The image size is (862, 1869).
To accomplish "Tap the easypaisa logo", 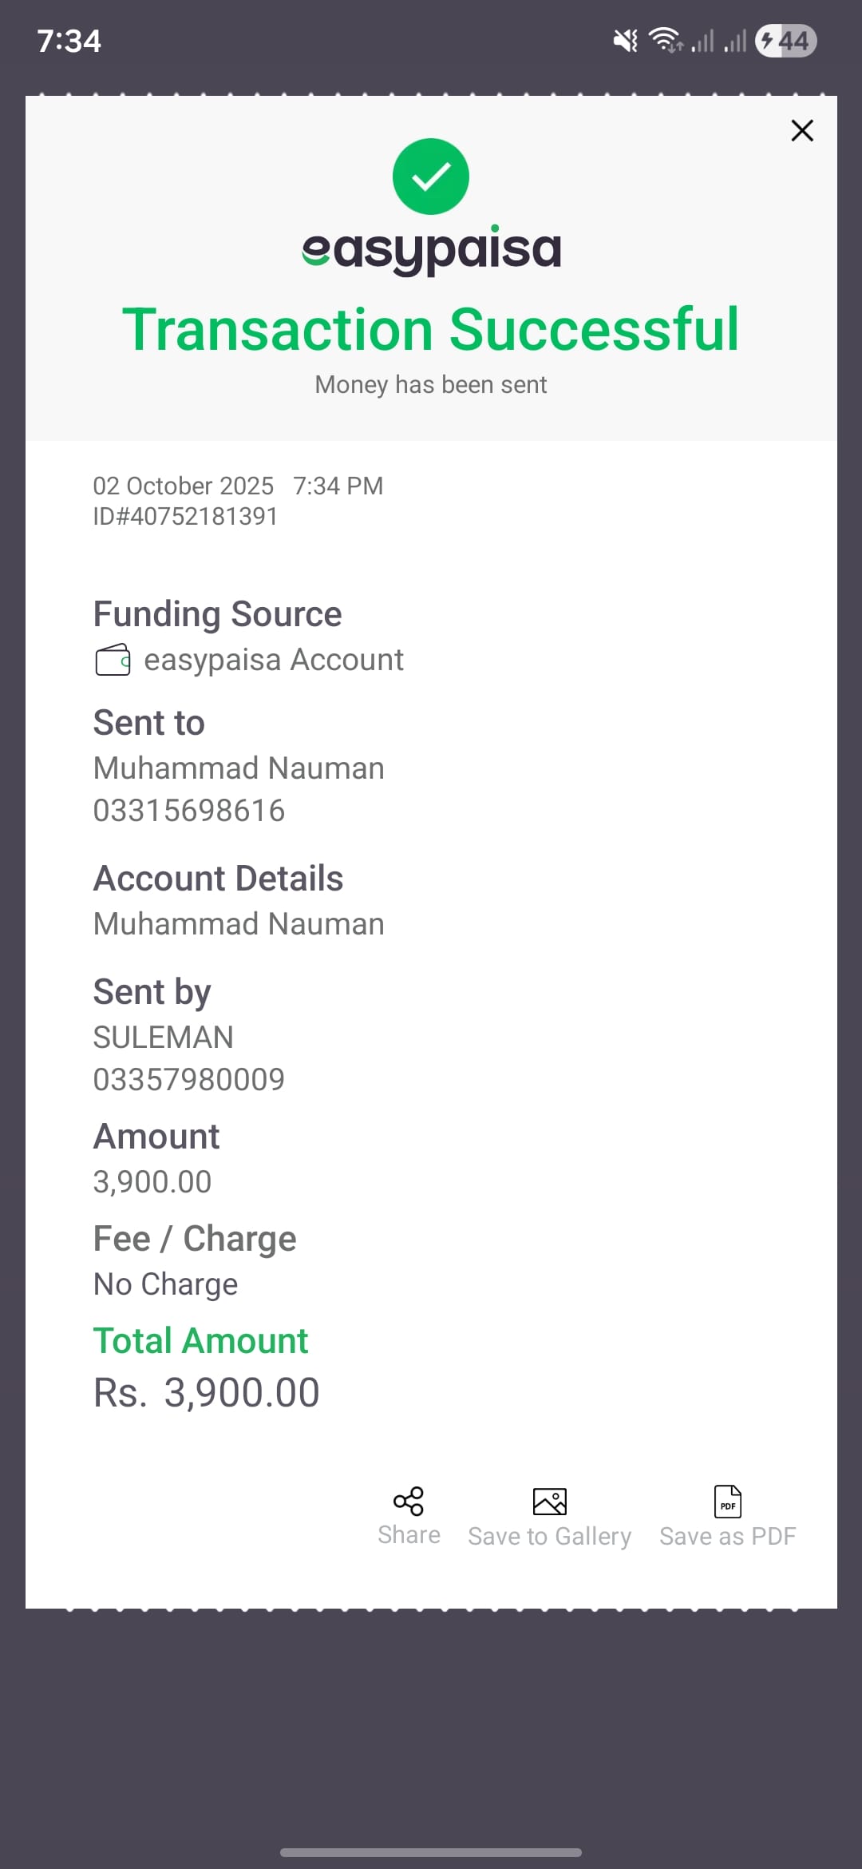I will pyautogui.click(x=431, y=250).
